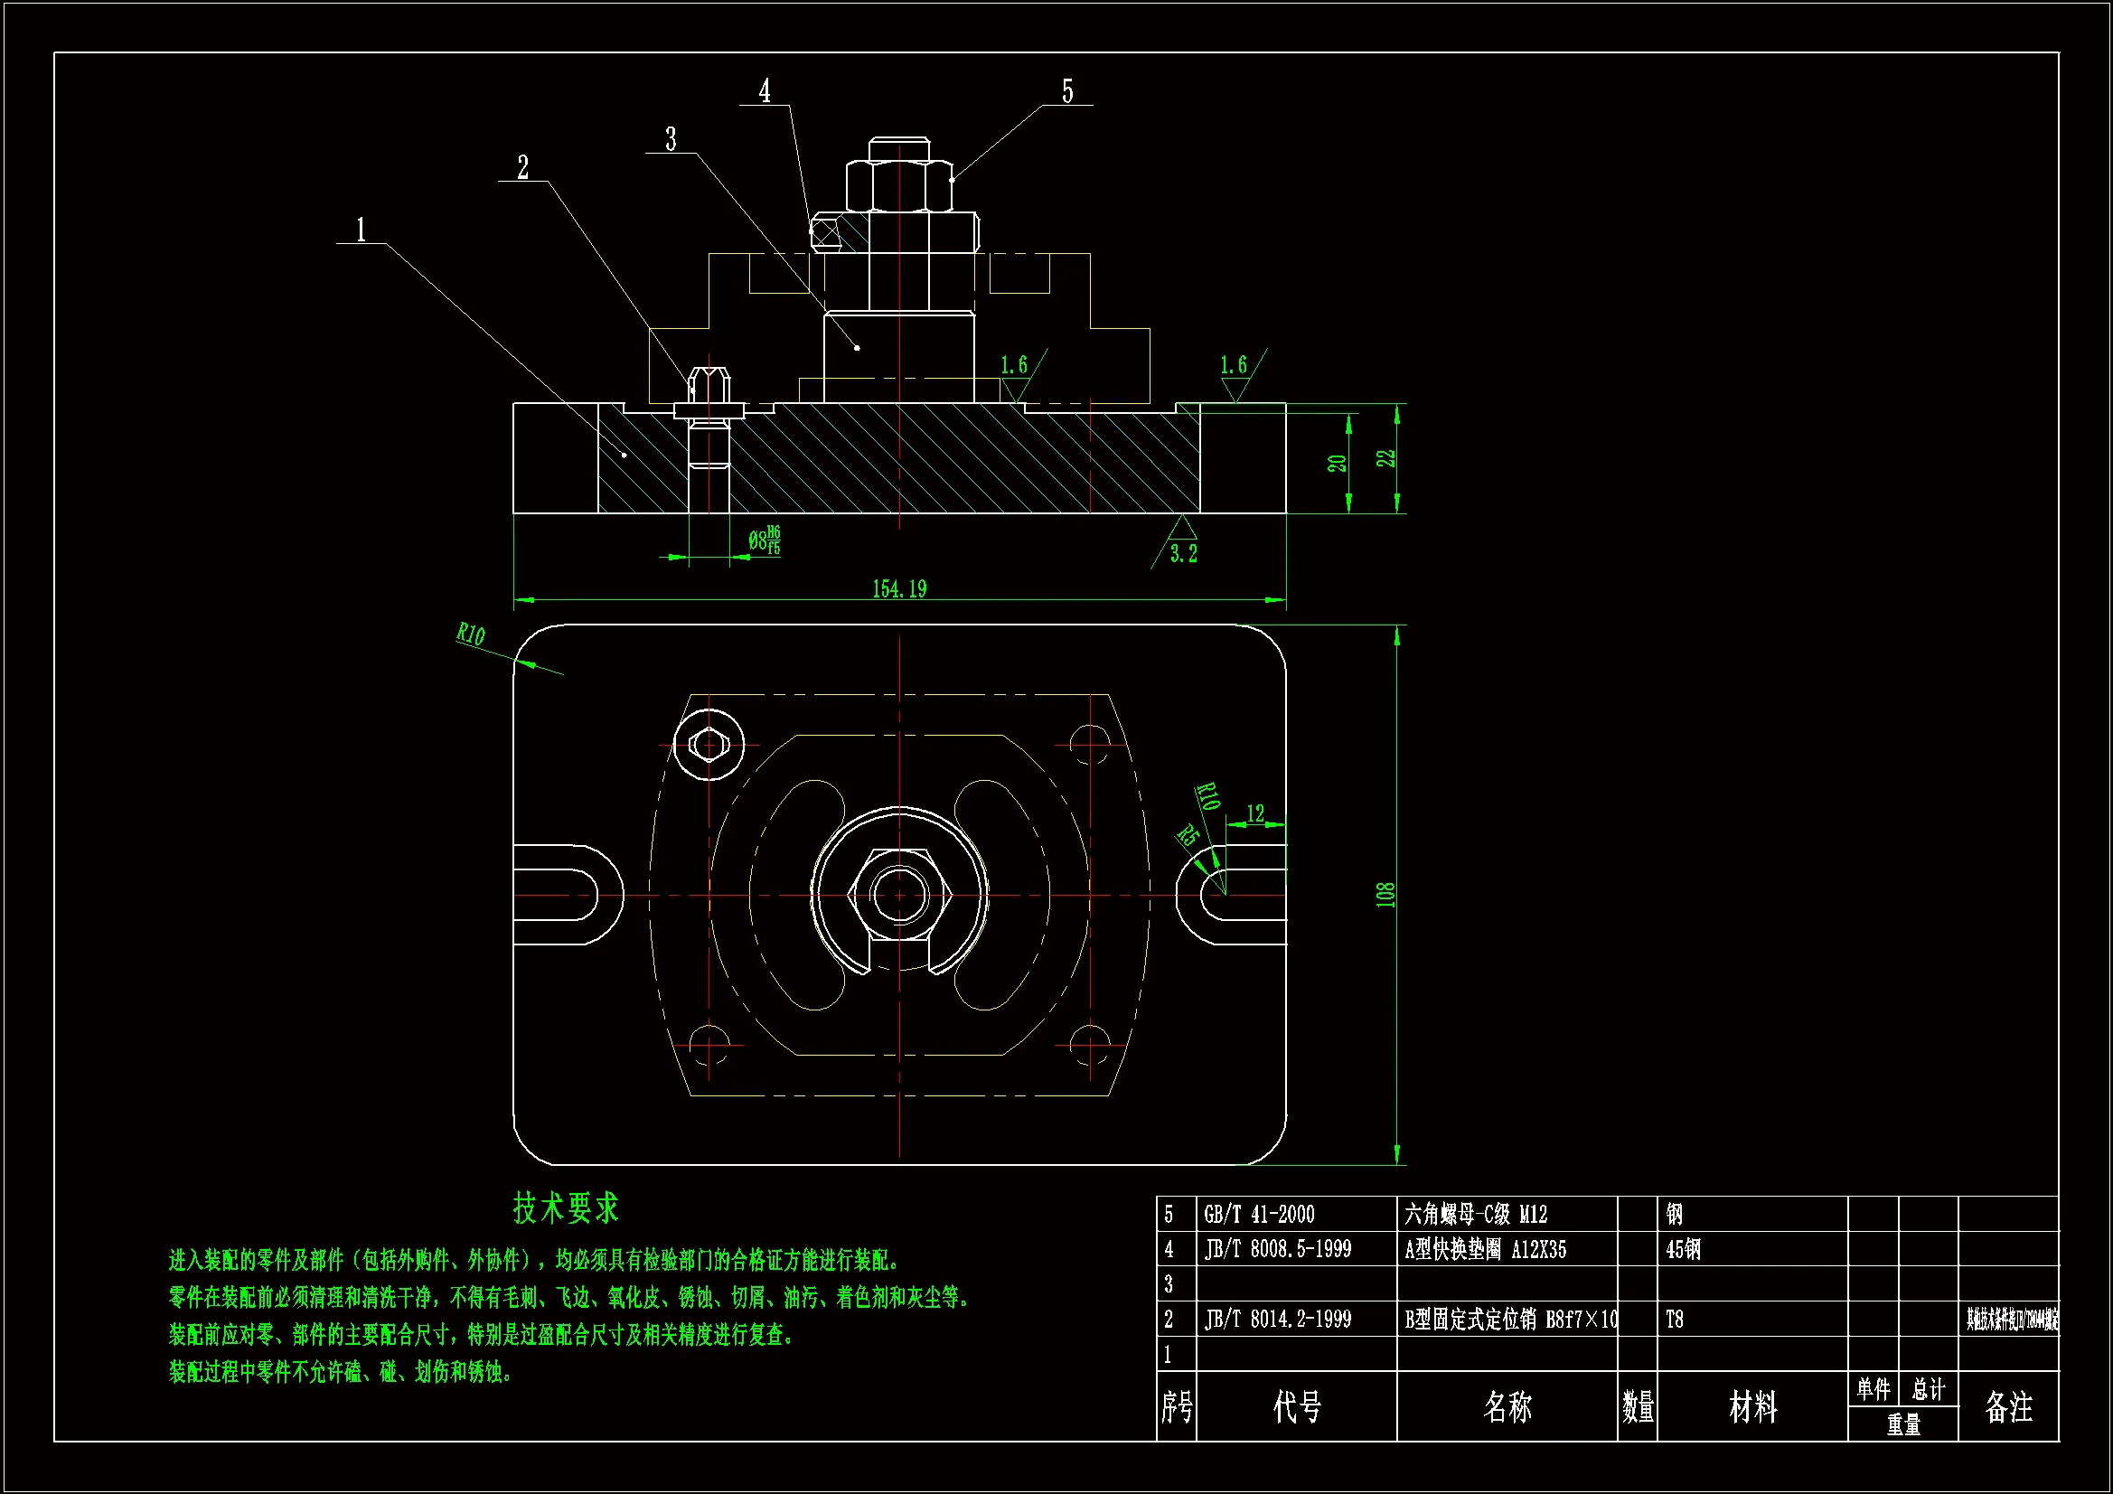Image resolution: width=2113 pixels, height=1494 pixels.
Task: Select the Ø8 H6/f5 fit dimension
Action: pos(764,540)
